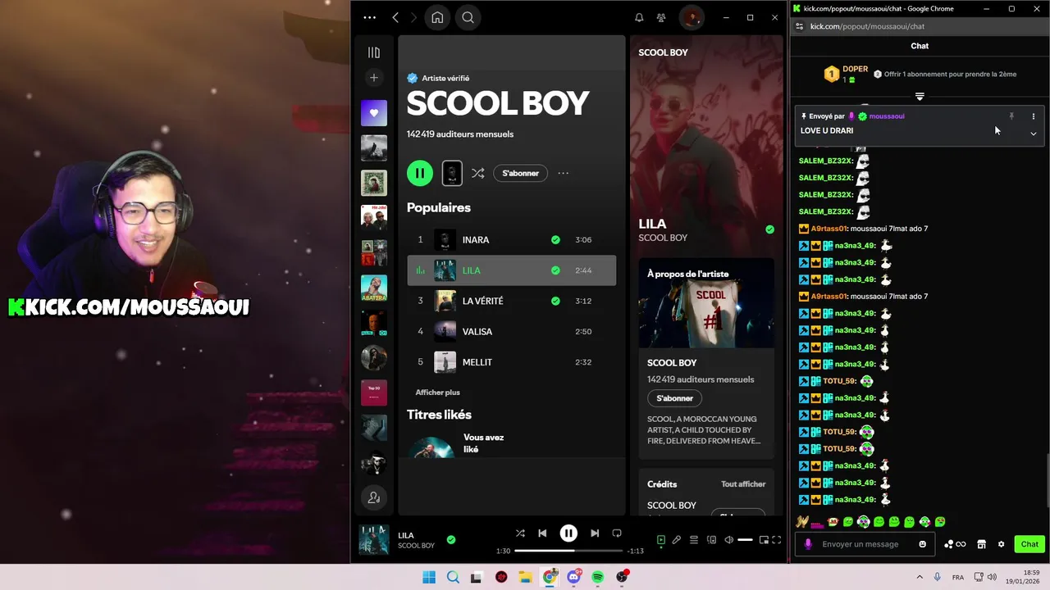This screenshot has height=590, width=1050.
Task: Open Spotify profile avatar
Action: click(692, 17)
